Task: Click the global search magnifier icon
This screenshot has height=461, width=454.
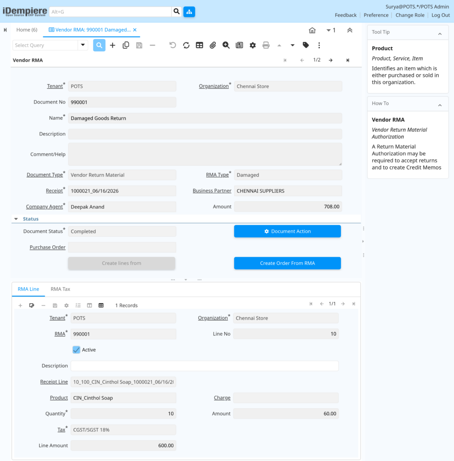Action: (x=177, y=12)
